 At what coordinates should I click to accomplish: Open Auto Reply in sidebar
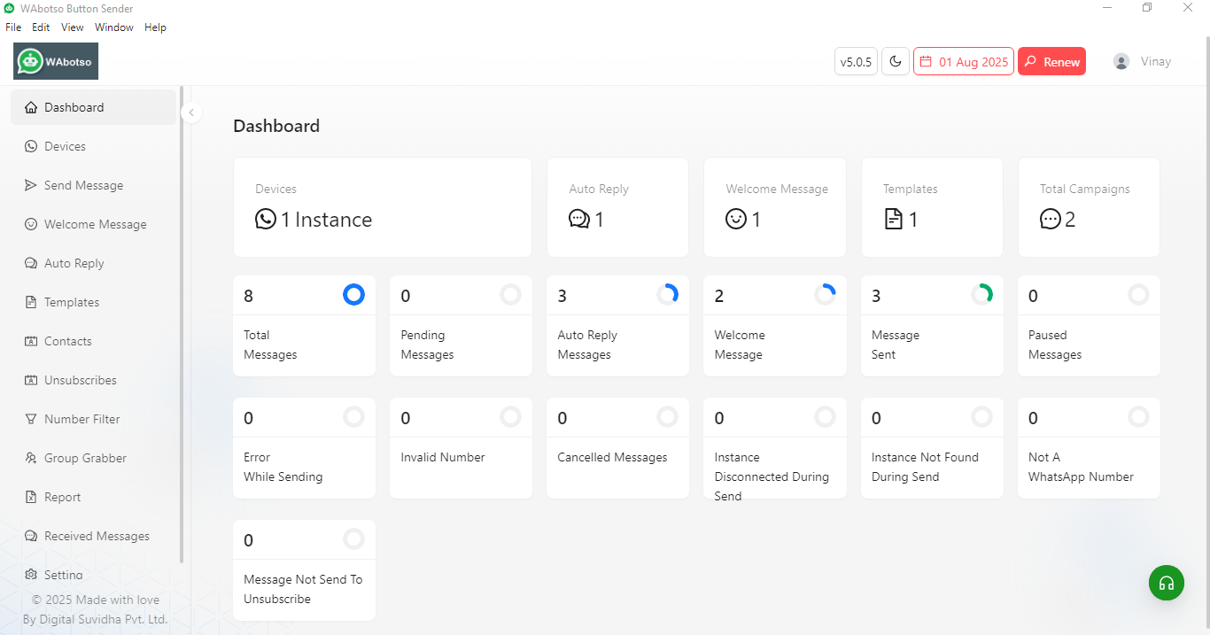[x=93, y=263]
